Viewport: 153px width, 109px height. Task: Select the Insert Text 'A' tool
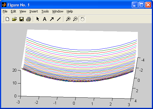45,19
